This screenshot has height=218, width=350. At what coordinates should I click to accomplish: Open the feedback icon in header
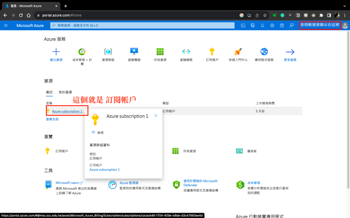[292, 26]
